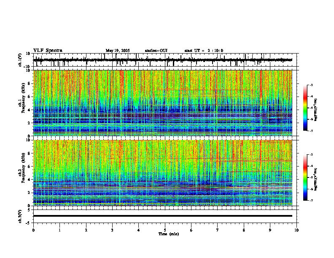Screen dimensions: 334x258
Task: Click the ch.1 spectrogram color scale bar
Action: tap(305, 108)
